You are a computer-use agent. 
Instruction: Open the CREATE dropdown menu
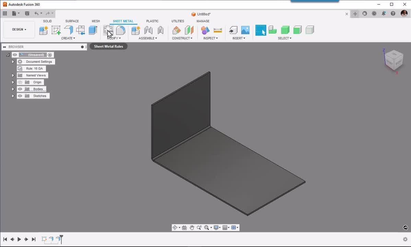pos(68,38)
